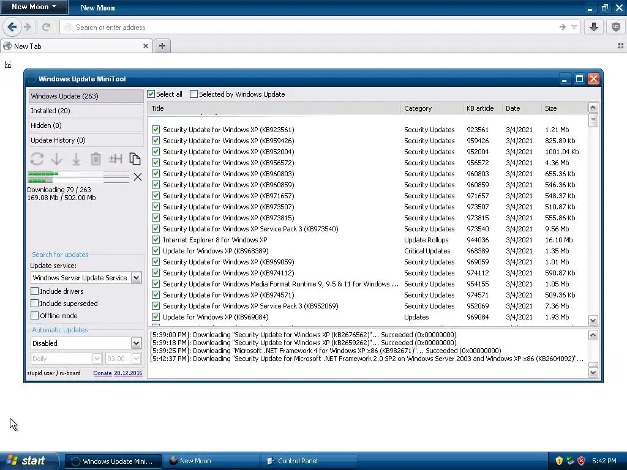Reload the page in New Moon
The image size is (627, 470).
coord(47,27)
